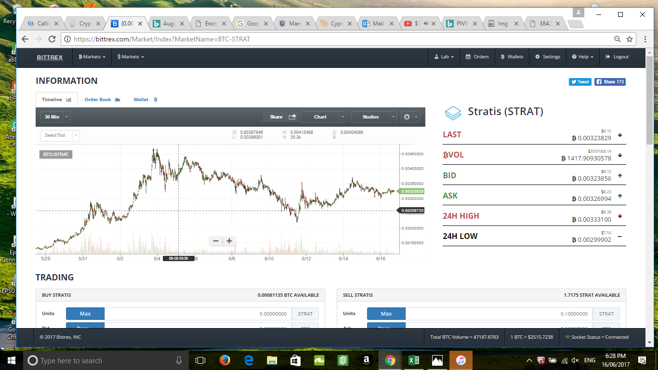Image resolution: width=658 pixels, height=370 pixels.
Task: Open the Chart type dropdown
Action: point(324,117)
